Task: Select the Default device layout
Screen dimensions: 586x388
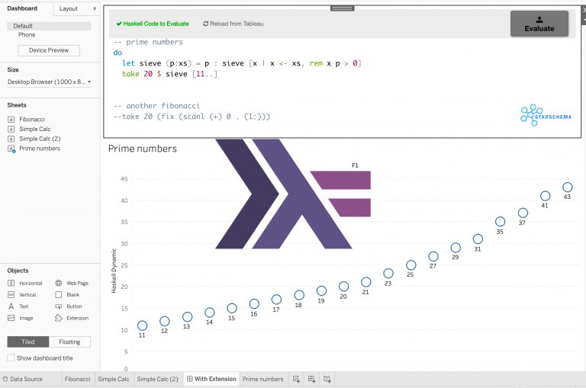Action: point(49,26)
